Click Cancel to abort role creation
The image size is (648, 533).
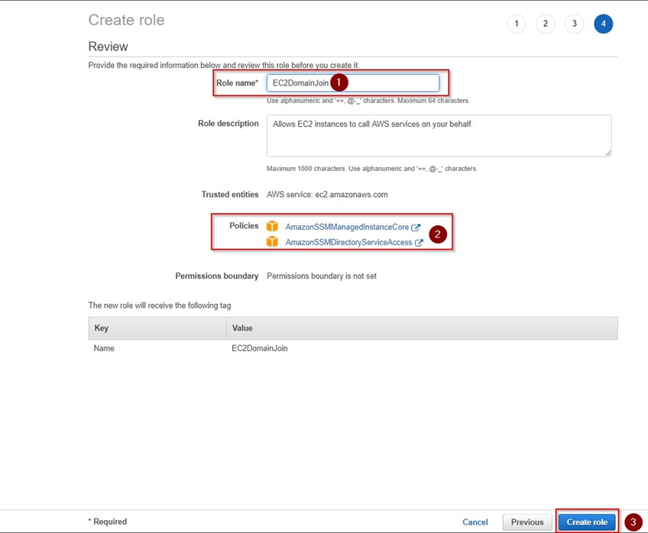(475, 522)
